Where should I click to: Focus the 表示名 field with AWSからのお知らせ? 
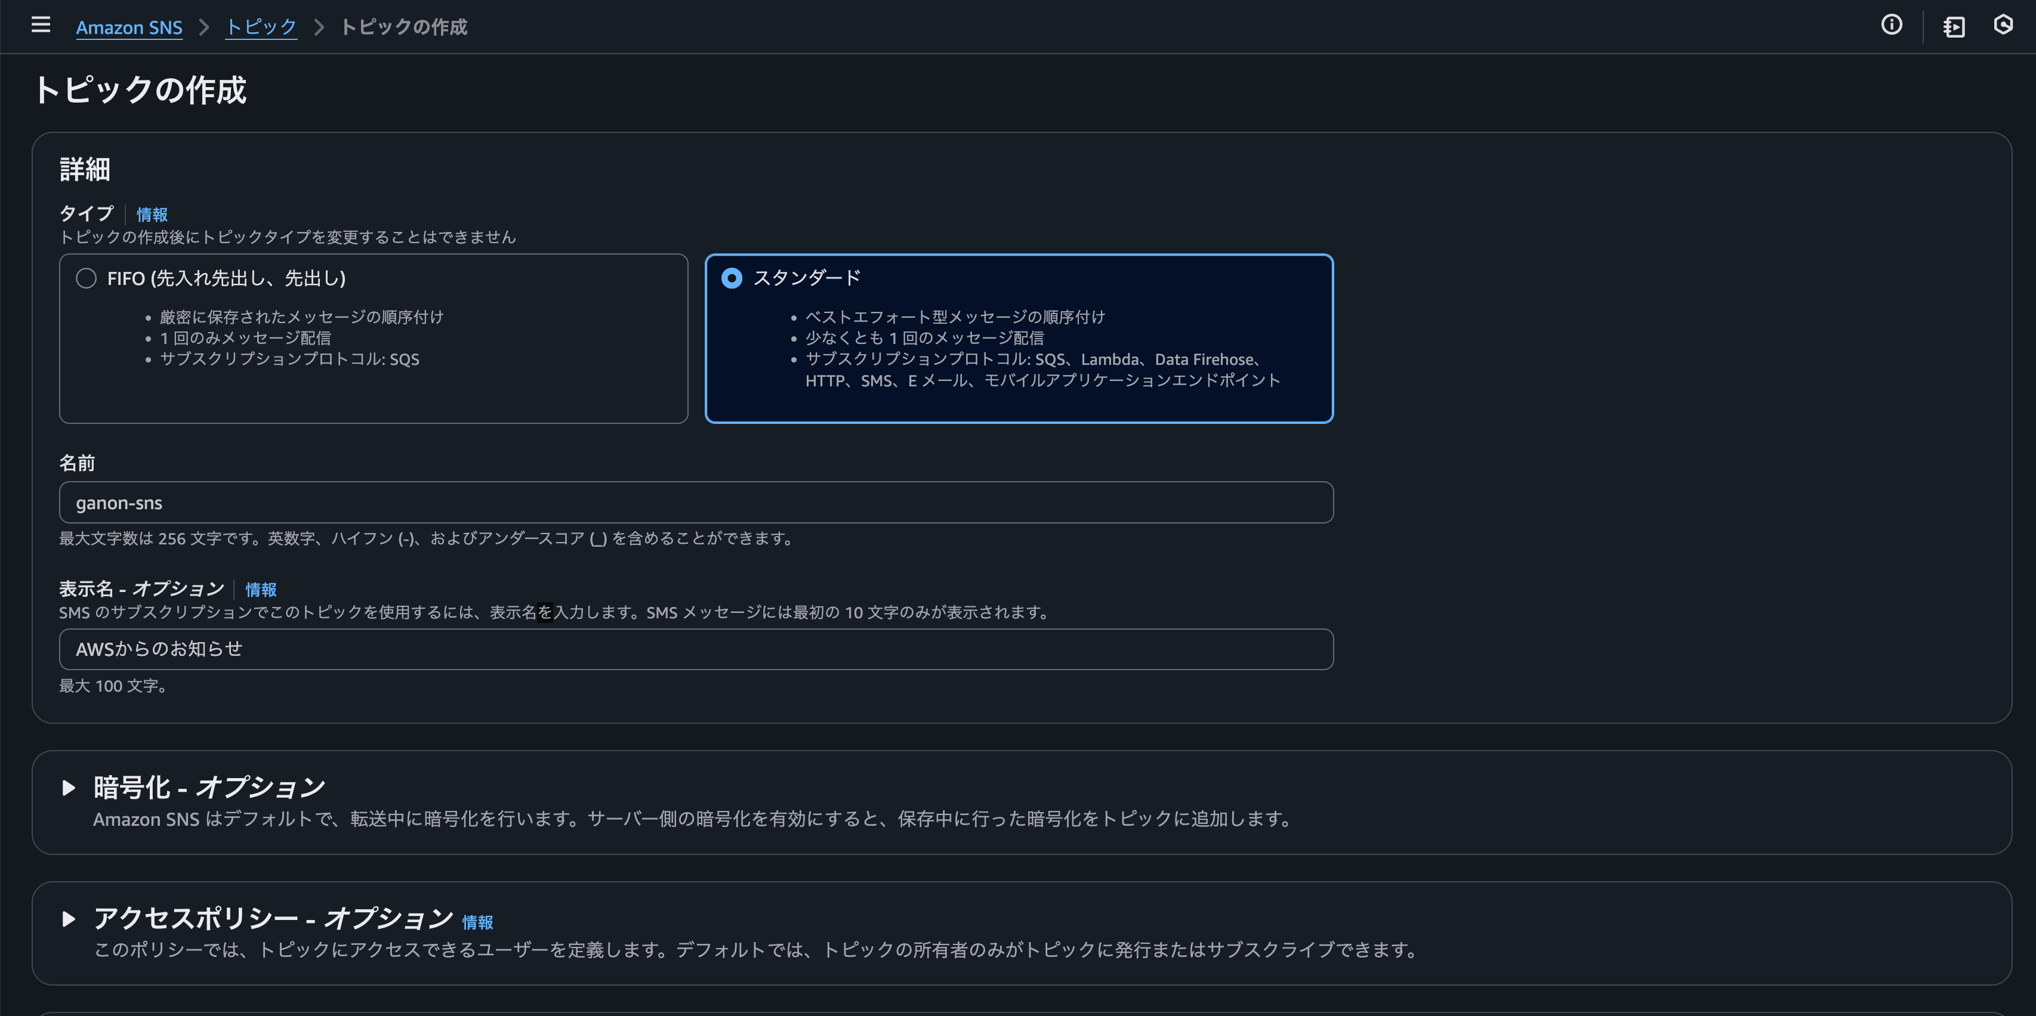[696, 649]
